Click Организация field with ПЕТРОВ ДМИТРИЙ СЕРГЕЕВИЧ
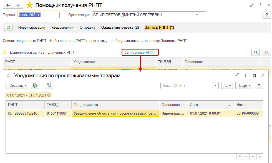 point(143,15)
